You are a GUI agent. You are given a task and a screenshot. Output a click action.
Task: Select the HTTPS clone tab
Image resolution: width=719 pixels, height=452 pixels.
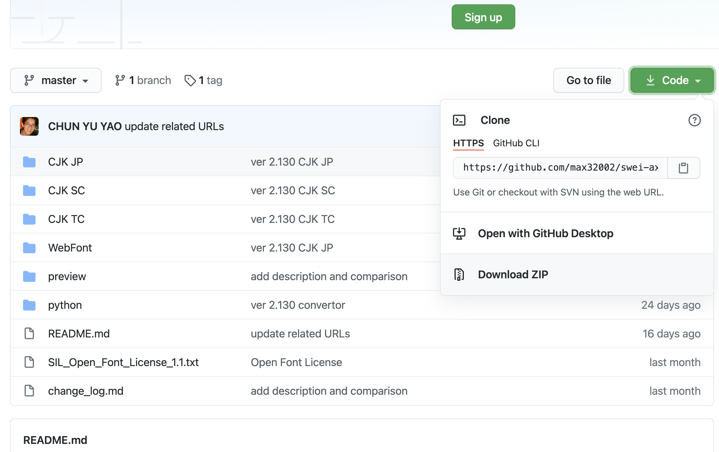click(468, 143)
